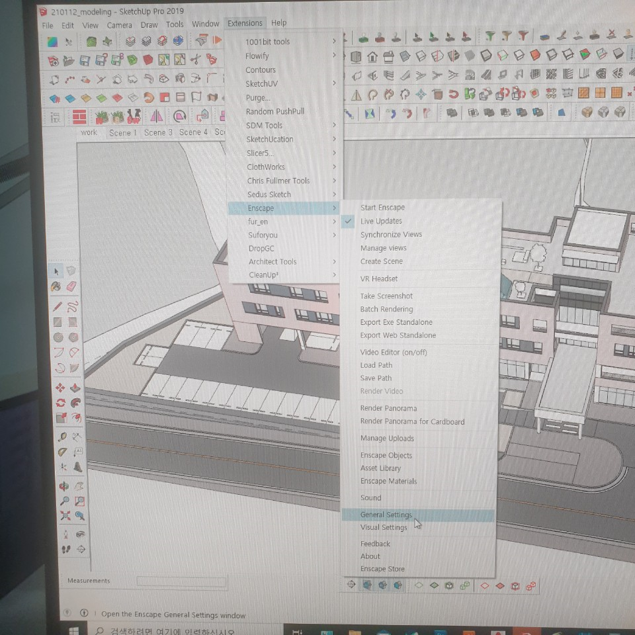Toggle Synchronize Views in Enscape menu
This screenshot has width=635, height=635.
391,234
